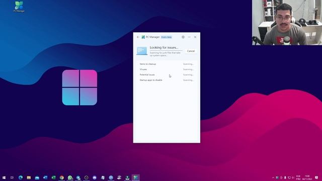The height and width of the screenshot is (181, 322).
Task: Open Telegram from the taskbar
Action: click(x=78, y=177)
